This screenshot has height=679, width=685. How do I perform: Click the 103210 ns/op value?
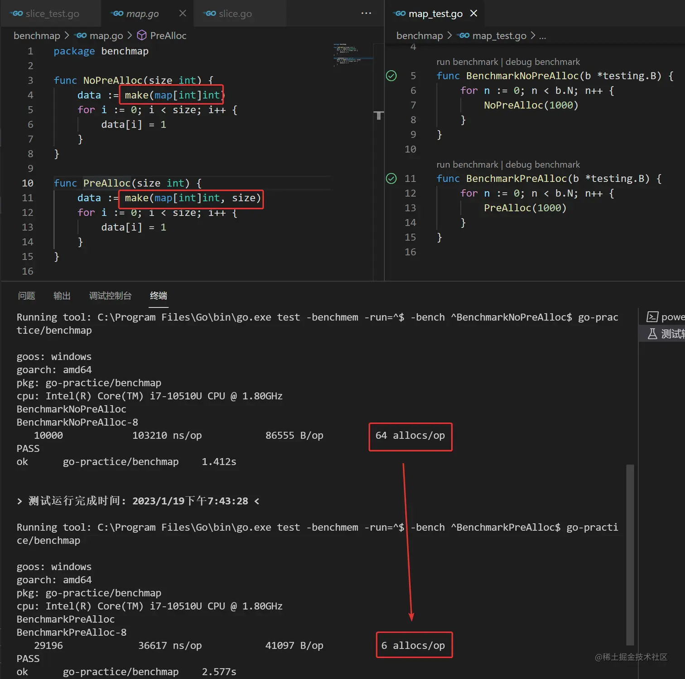[167, 436]
